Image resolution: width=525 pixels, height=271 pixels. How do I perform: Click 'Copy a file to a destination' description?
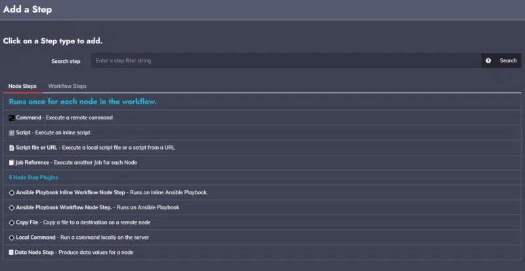point(96,222)
